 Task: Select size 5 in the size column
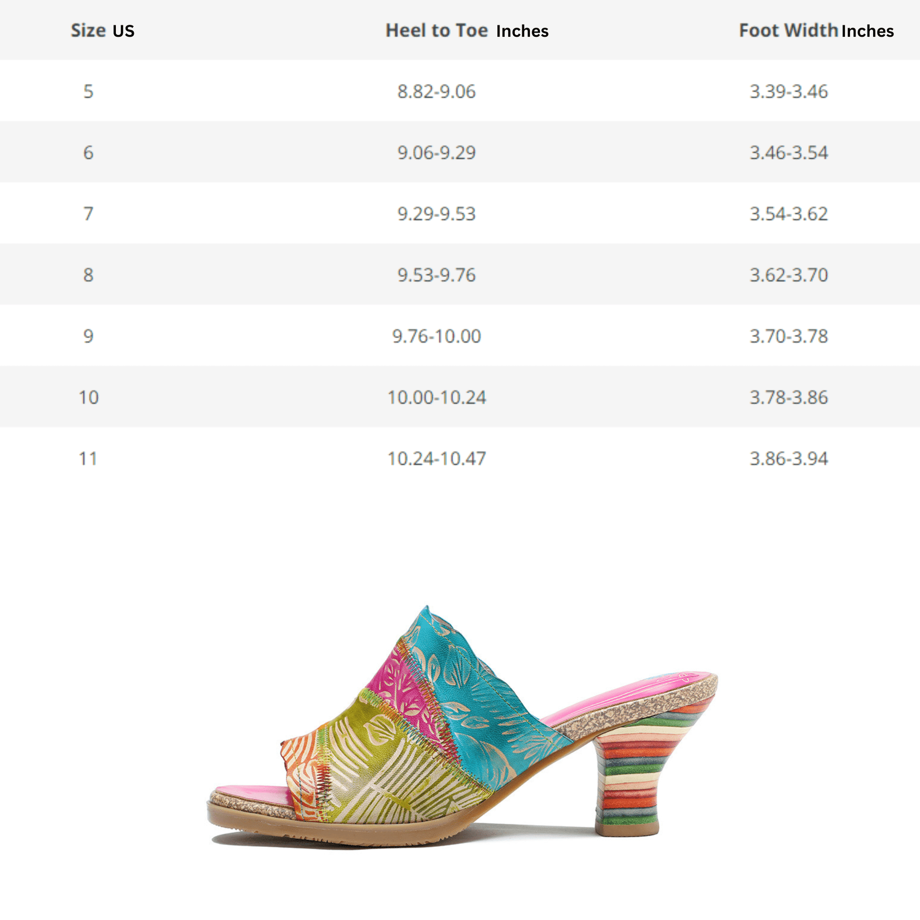tap(88, 91)
